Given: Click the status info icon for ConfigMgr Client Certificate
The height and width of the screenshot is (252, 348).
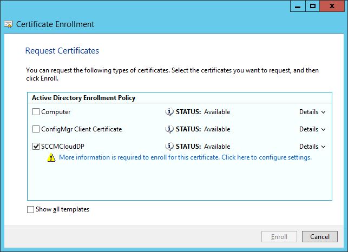Looking at the screenshot, I should coord(169,129).
